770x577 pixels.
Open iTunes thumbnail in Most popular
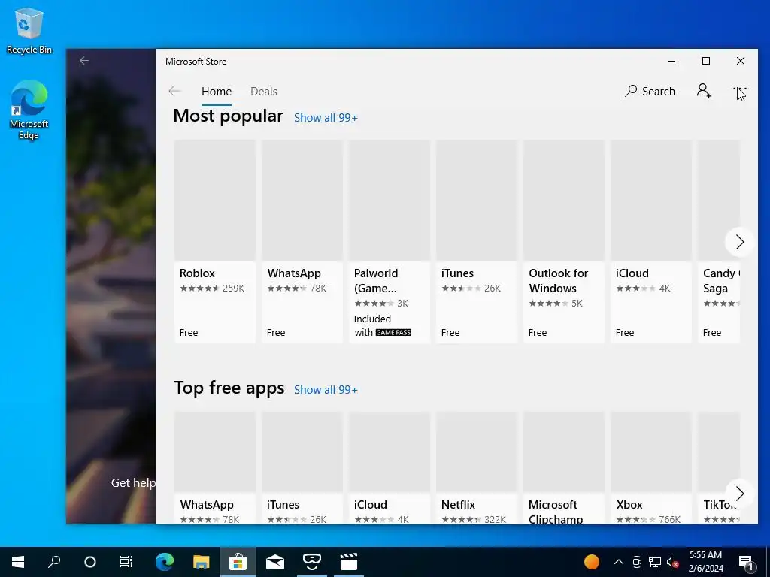476,201
